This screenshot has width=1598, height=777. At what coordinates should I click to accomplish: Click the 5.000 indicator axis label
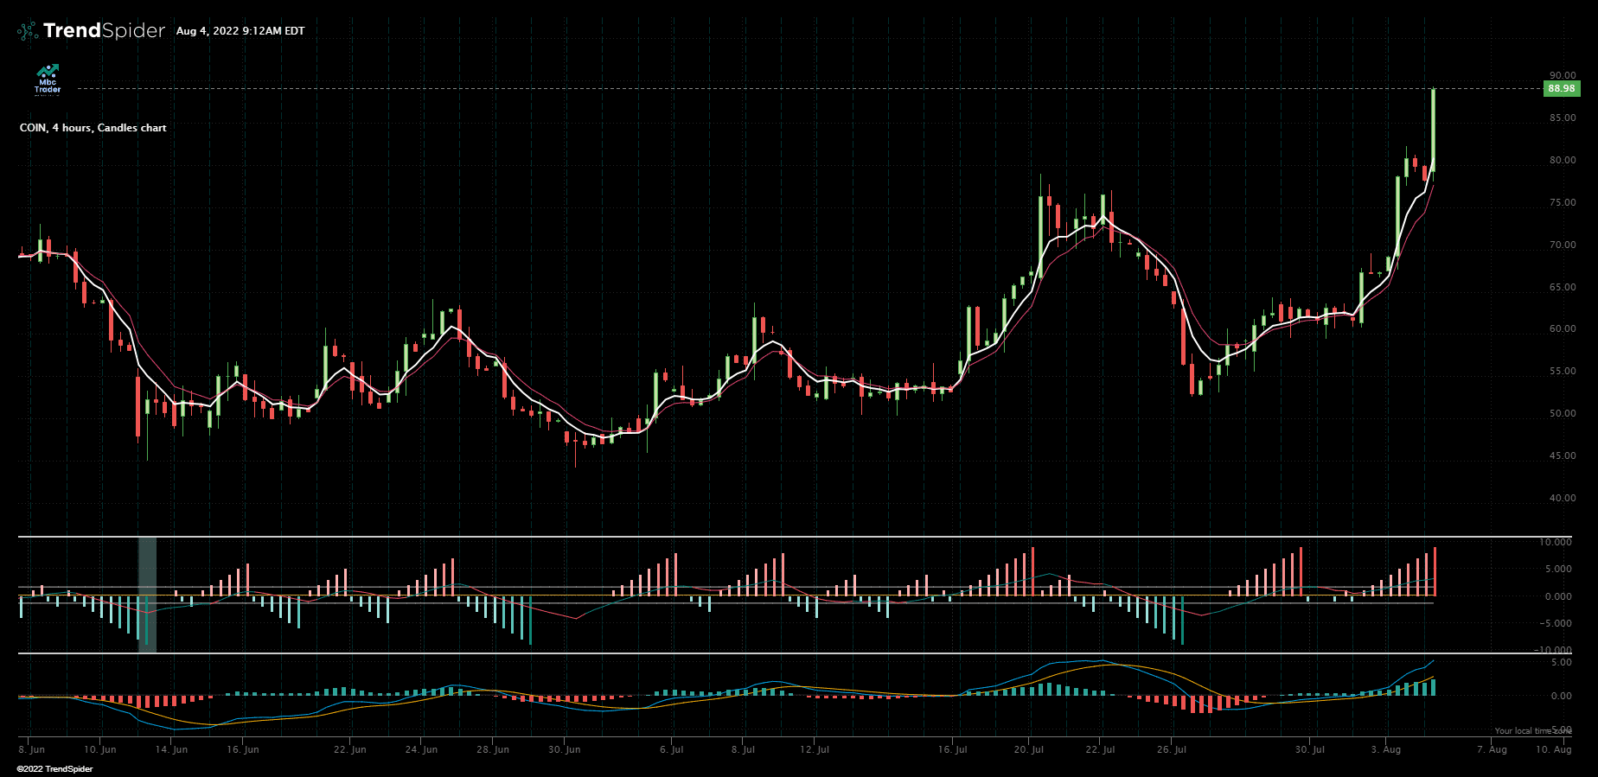click(x=1558, y=569)
